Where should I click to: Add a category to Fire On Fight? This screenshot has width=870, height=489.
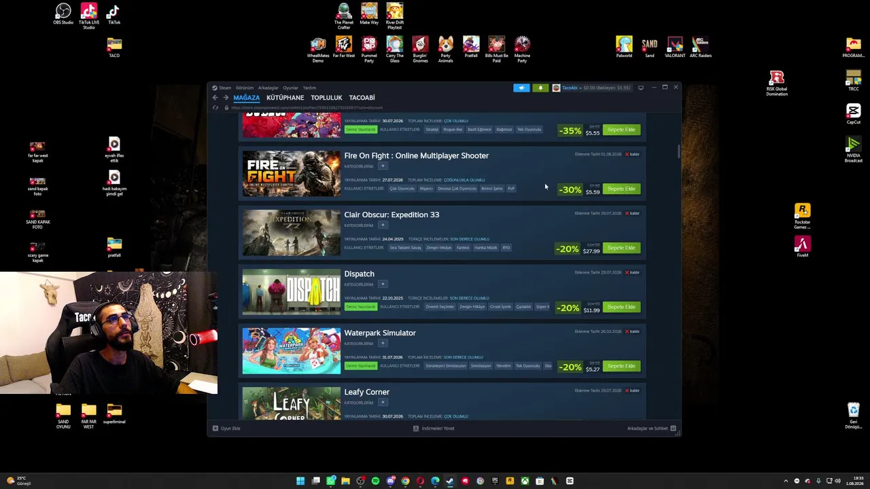tap(383, 166)
